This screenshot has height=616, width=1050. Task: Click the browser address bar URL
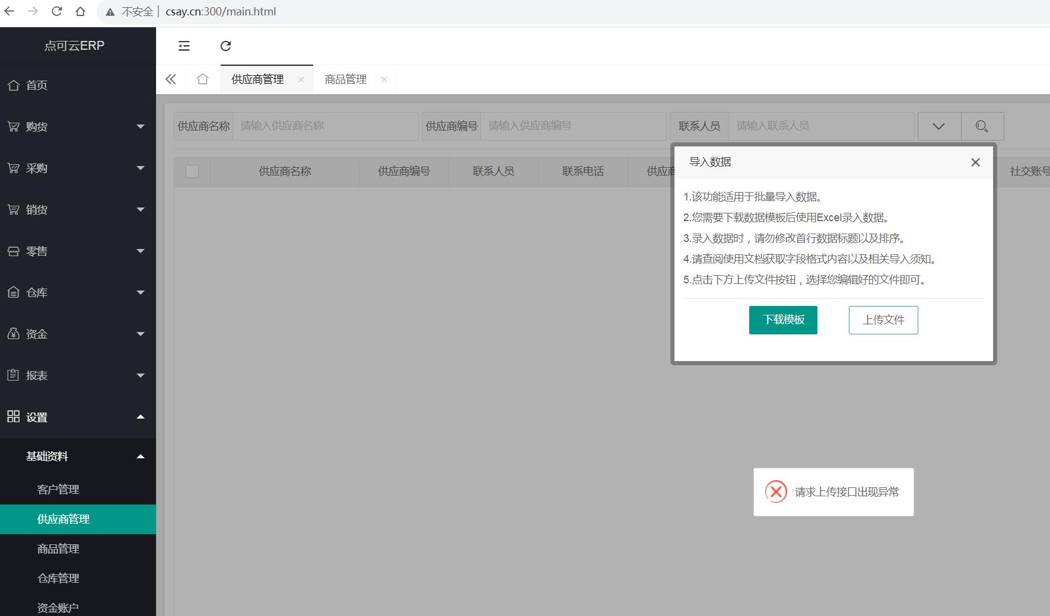221,11
